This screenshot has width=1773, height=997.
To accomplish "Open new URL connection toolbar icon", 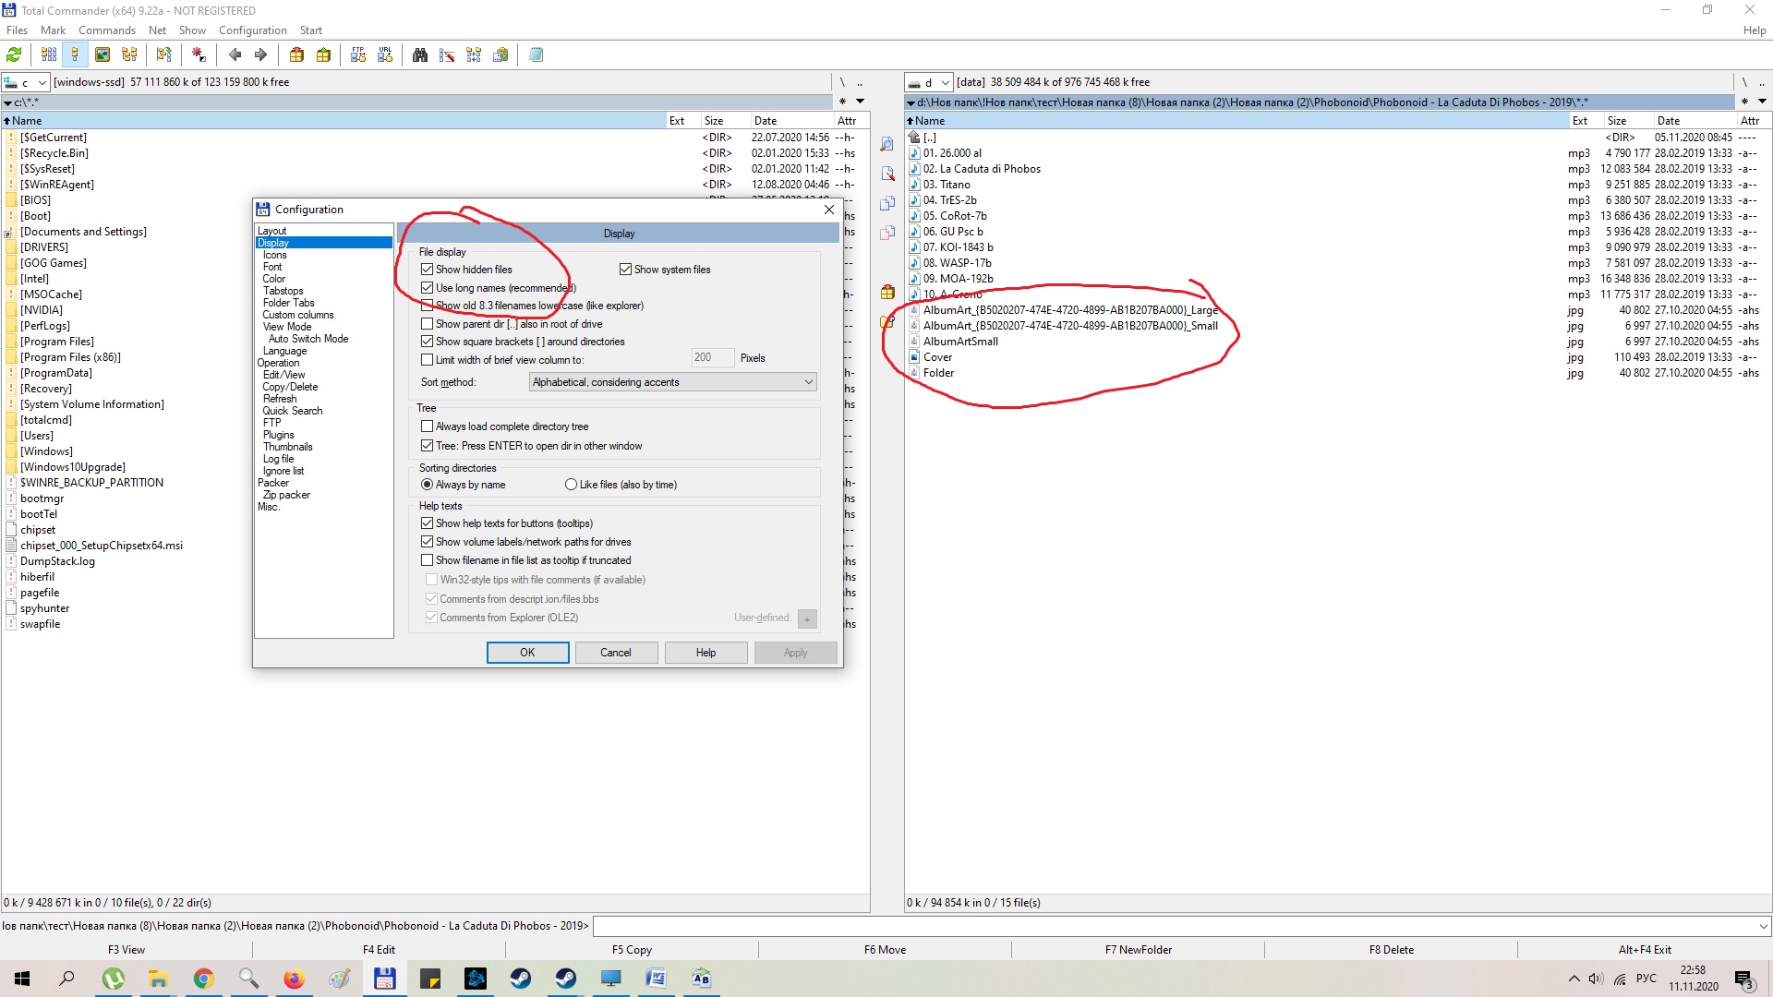I will [385, 54].
